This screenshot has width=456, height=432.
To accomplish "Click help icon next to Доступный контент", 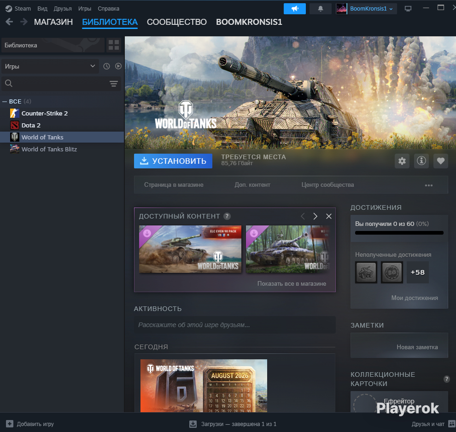I will click(x=227, y=216).
